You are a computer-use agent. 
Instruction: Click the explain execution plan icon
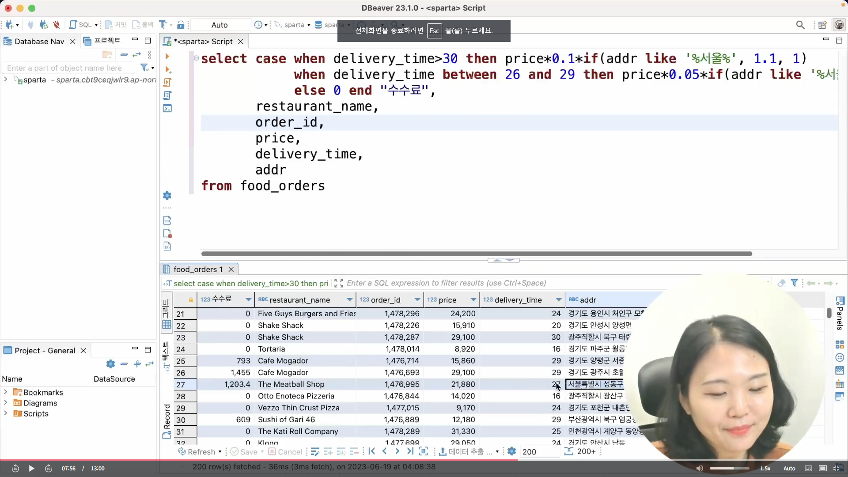pos(167,95)
